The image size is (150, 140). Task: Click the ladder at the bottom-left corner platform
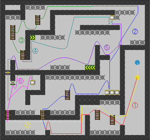coord(8,115)
